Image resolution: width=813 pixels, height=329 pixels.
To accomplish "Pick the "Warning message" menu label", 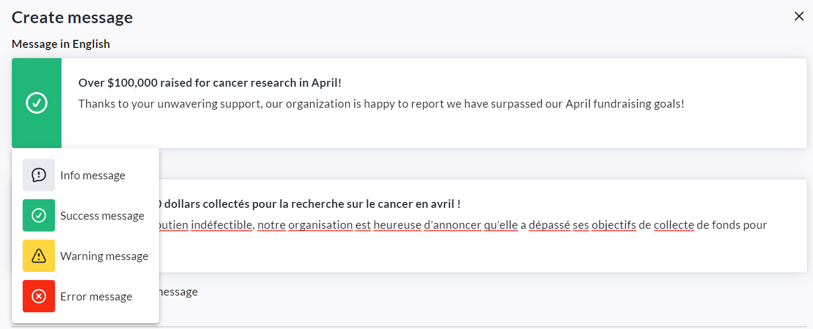I will click(104, 256).
